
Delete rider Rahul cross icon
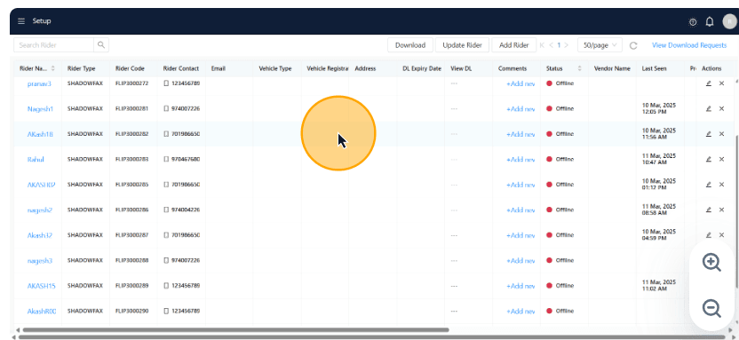(721, 159)
